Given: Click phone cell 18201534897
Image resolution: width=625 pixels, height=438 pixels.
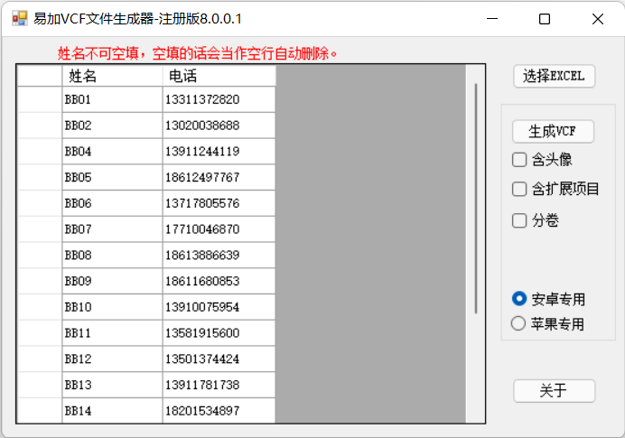Looking at the screenshot, I should pyautogui.click(x=219, y=411).
